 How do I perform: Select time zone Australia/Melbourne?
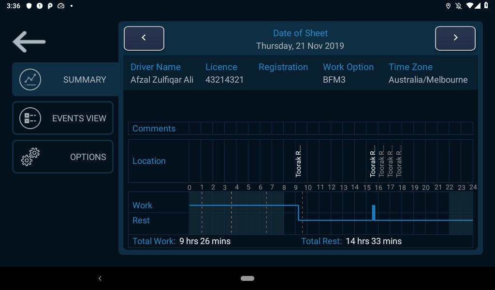click(x=428, y=80)
